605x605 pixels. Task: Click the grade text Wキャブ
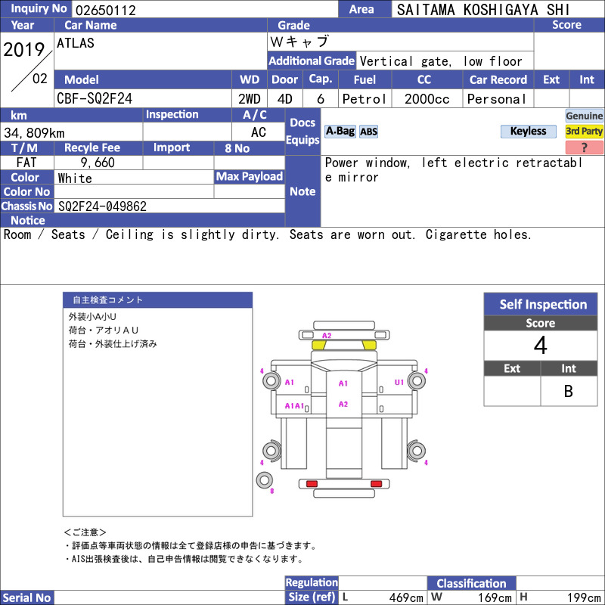(x=299, y=42)
